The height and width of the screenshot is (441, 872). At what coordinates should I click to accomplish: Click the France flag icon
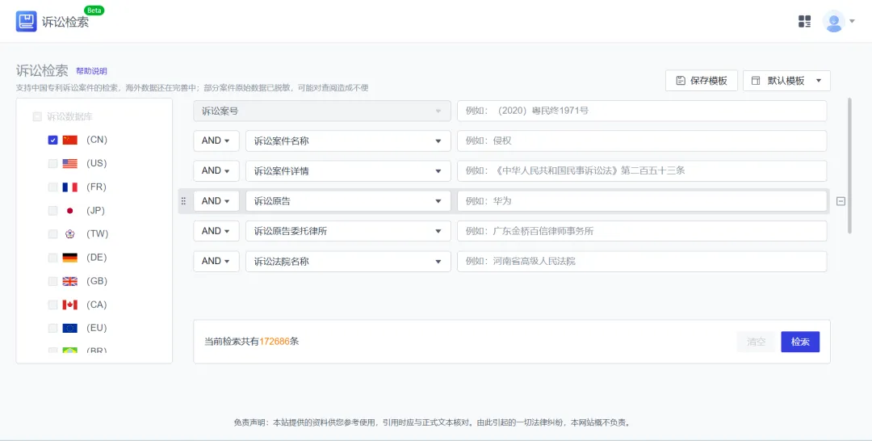(x=70, y=187)
